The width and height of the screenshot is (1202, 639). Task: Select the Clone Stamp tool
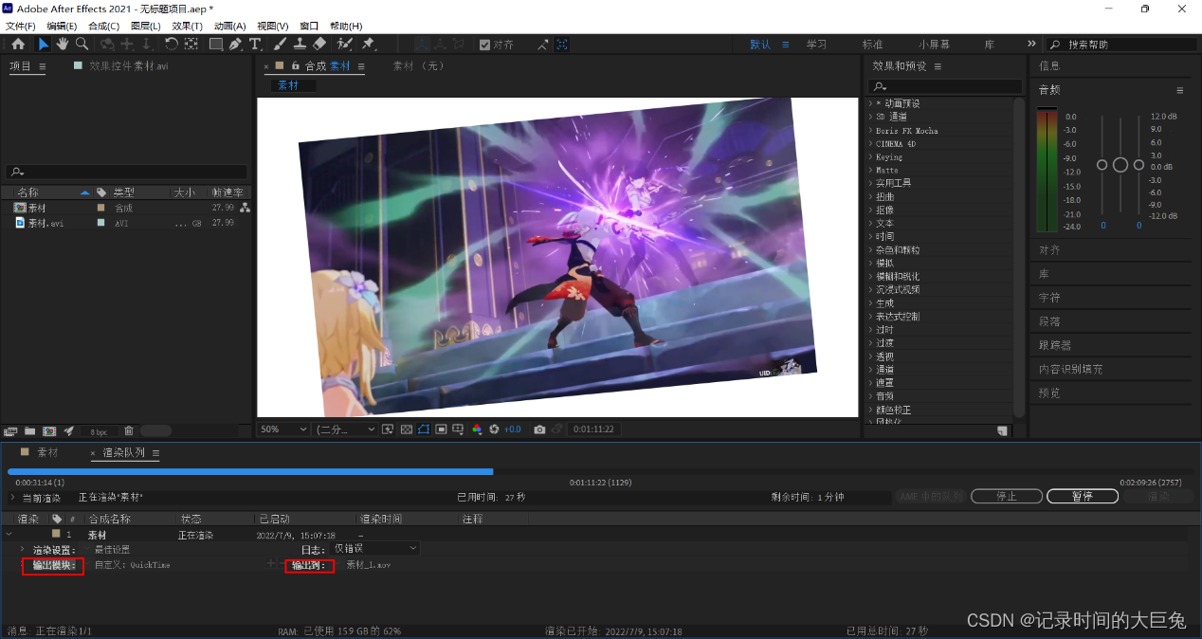click(x=300, y=44)
